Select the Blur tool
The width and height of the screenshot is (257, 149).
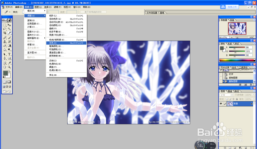pos(5,50)
